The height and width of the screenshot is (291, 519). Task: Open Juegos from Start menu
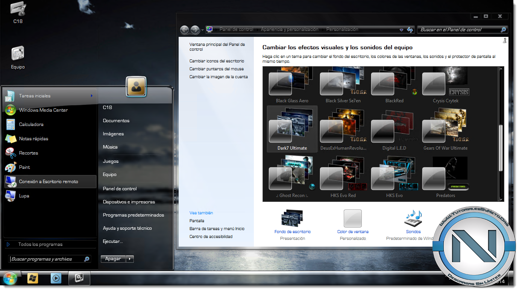111,161
